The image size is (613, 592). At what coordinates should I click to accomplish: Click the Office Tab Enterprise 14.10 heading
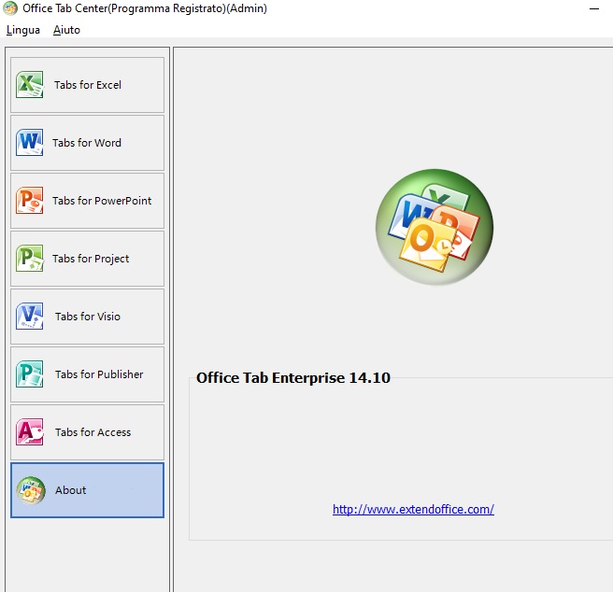[293, 377]
